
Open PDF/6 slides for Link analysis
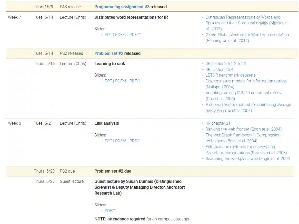(x=121, y=141)
